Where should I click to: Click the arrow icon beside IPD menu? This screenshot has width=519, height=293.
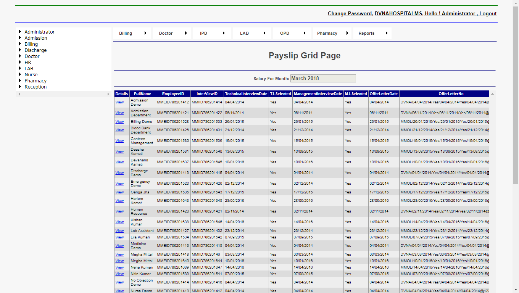[224, 33]
